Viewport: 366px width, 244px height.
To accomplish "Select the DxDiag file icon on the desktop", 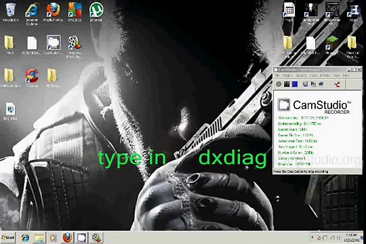I will [10, 111].
